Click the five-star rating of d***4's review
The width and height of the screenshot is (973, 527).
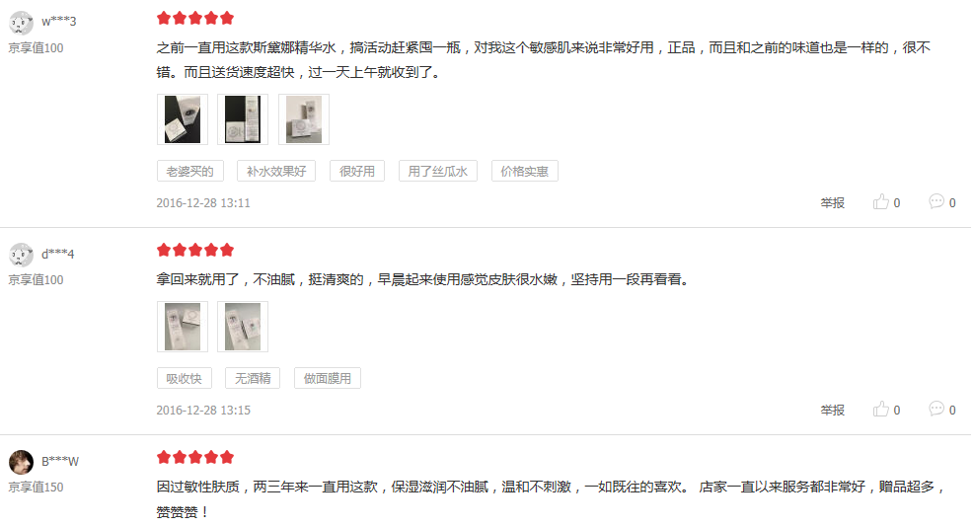(195, 250)
